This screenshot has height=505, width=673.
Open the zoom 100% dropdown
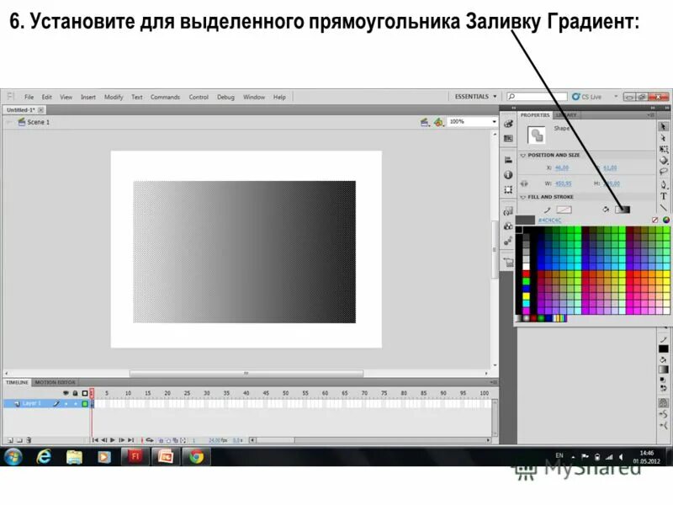(x=494, y=122)
